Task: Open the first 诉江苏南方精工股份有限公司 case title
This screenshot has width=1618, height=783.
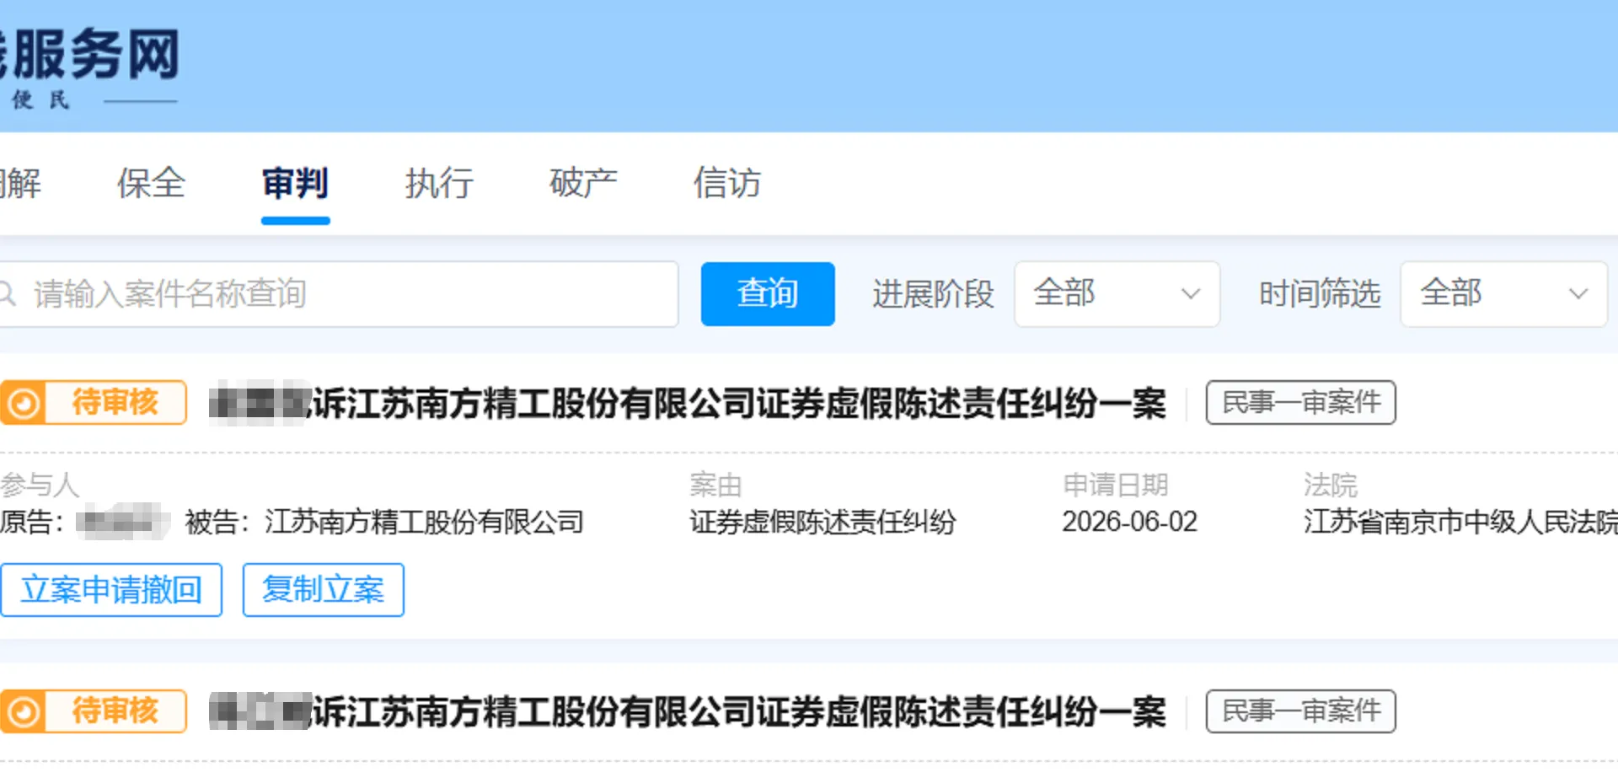Action: (688, 403)
